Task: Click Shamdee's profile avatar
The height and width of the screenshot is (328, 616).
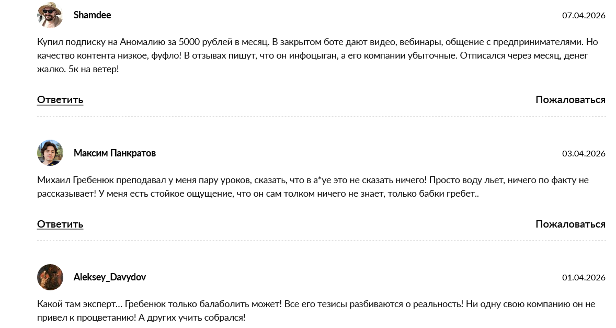Action: point(50,15)
